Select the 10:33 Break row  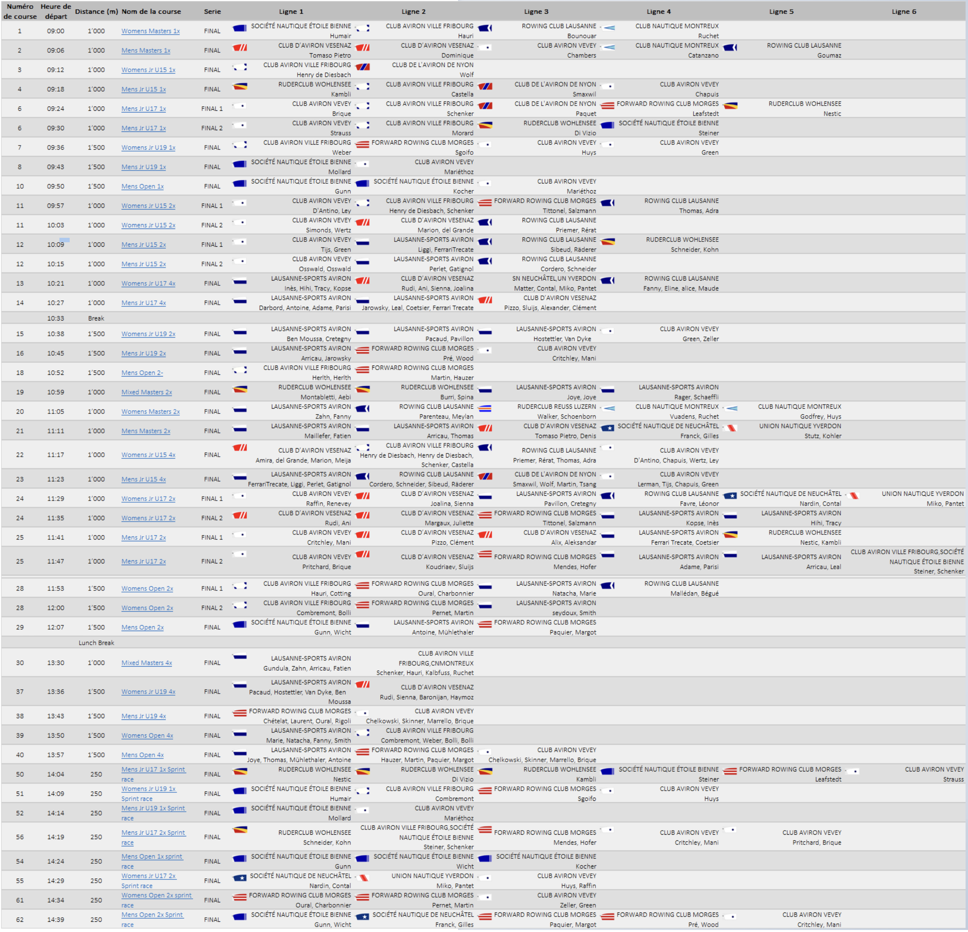[484, 318]
